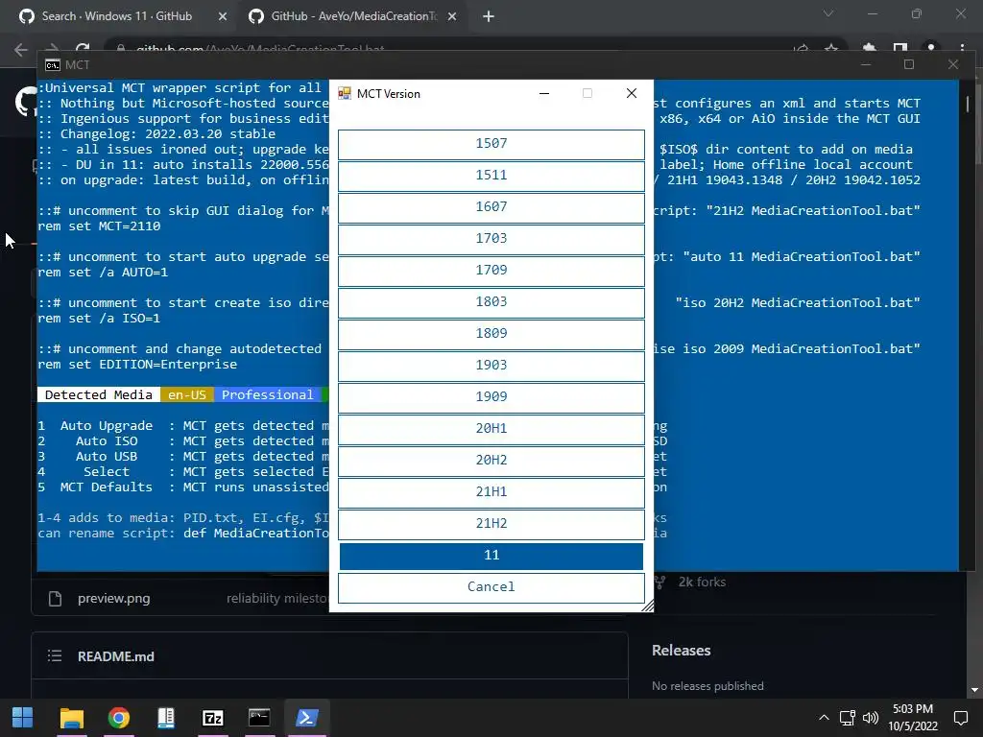Image resolution: width=983 pixels, height=737 pixels.
Task: Select the 1703 version option
Action: pos(491,239)
